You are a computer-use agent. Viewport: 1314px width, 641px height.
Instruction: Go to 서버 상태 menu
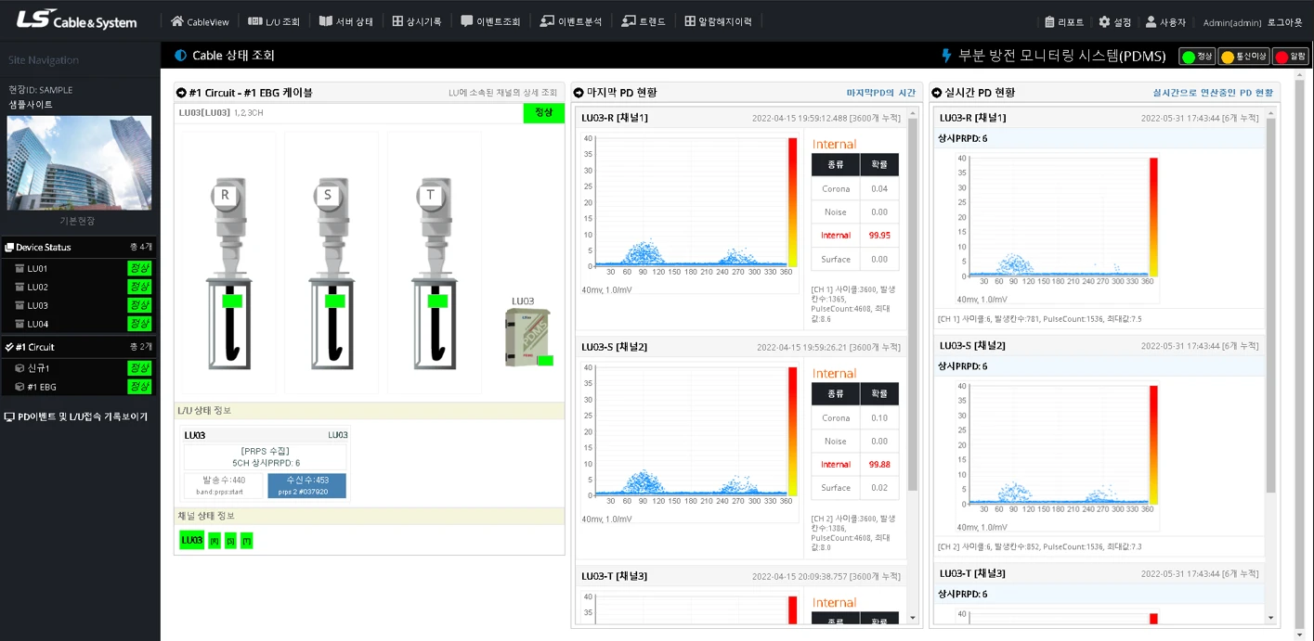click(x=346, y=21)
